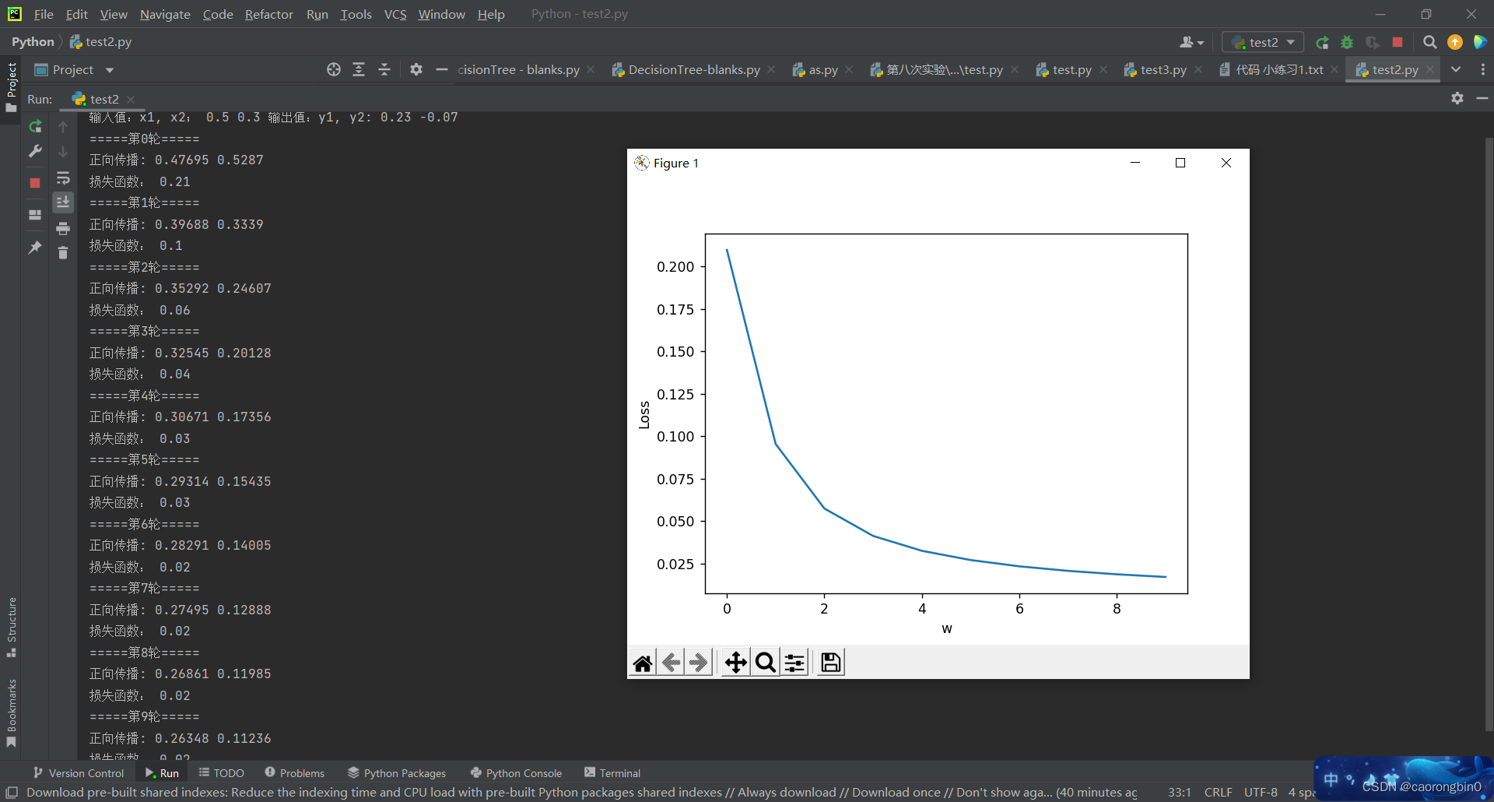Click cursor position 33:1 in status bar
This screenshot has width=1494, height=802.
(x=1179, y=792)
